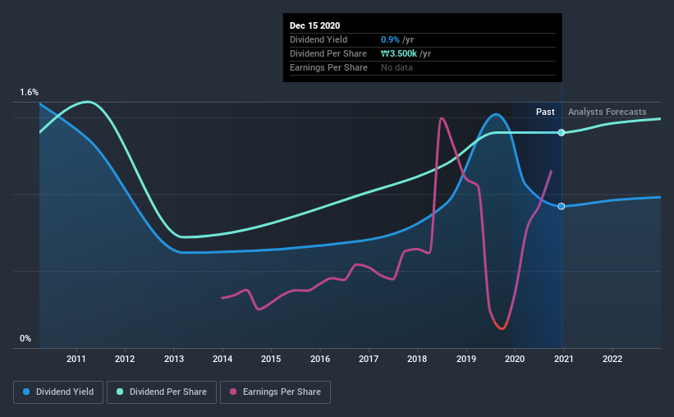Click the 2018 x-axis label

417,359
